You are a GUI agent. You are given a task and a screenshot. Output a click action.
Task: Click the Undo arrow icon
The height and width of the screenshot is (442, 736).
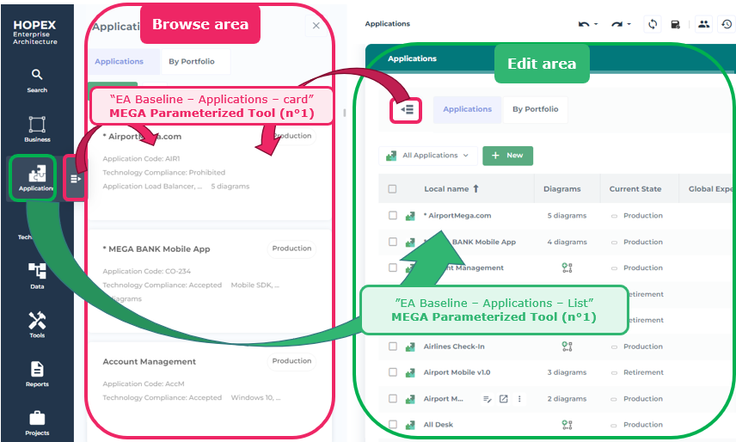pyautogui.click(x=584, y=24)
